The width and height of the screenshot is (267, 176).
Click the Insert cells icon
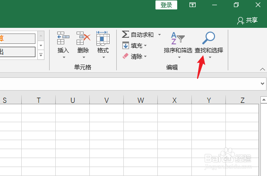pyautogui.click(x=63, y=38)
